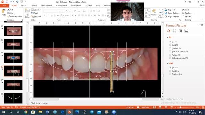Switch to the DESIGN ribbon tab
This screenshot has width=205, height=115.
click(34, 6)
